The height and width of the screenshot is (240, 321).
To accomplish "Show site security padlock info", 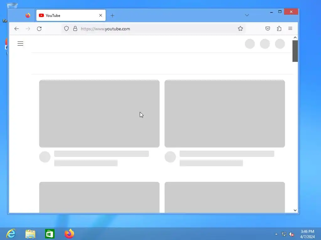I will pyautogui.click(x=75, y=28).
